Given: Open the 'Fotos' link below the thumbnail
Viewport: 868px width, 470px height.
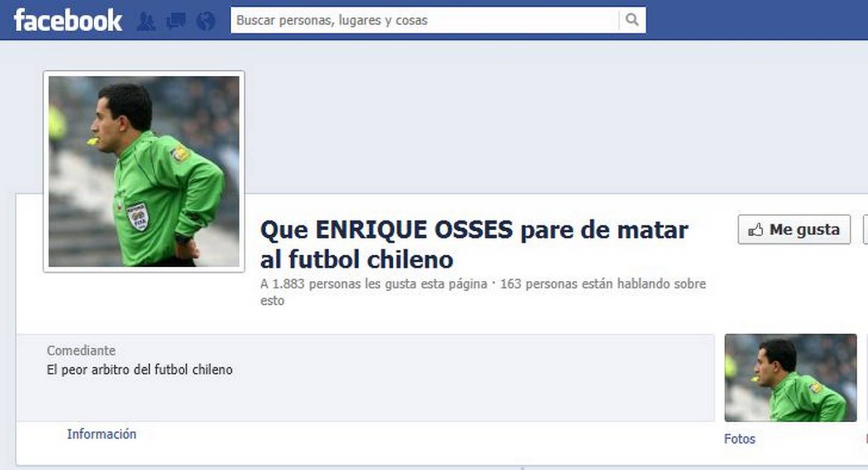Looking at the screenshot, I should (x=740, y=439).
